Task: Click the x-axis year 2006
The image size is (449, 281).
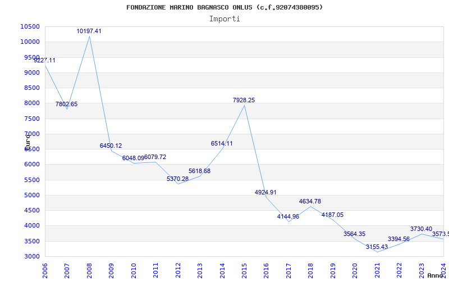Action: pos(45,270)
